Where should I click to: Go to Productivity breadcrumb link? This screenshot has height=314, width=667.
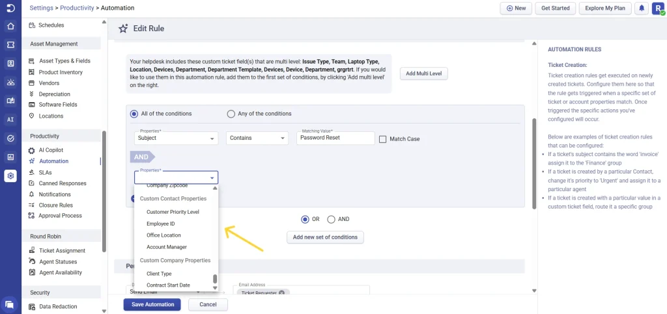[x=77, y=8]
